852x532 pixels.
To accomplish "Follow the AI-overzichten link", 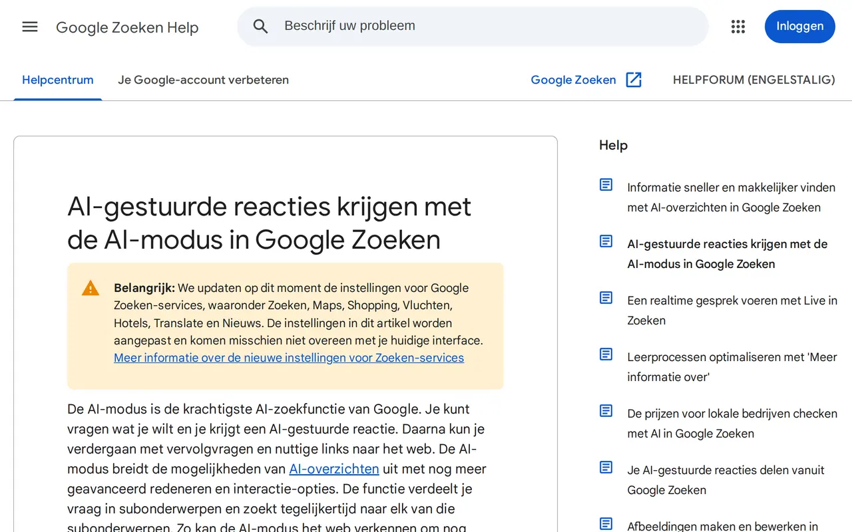I will point(334,469).
